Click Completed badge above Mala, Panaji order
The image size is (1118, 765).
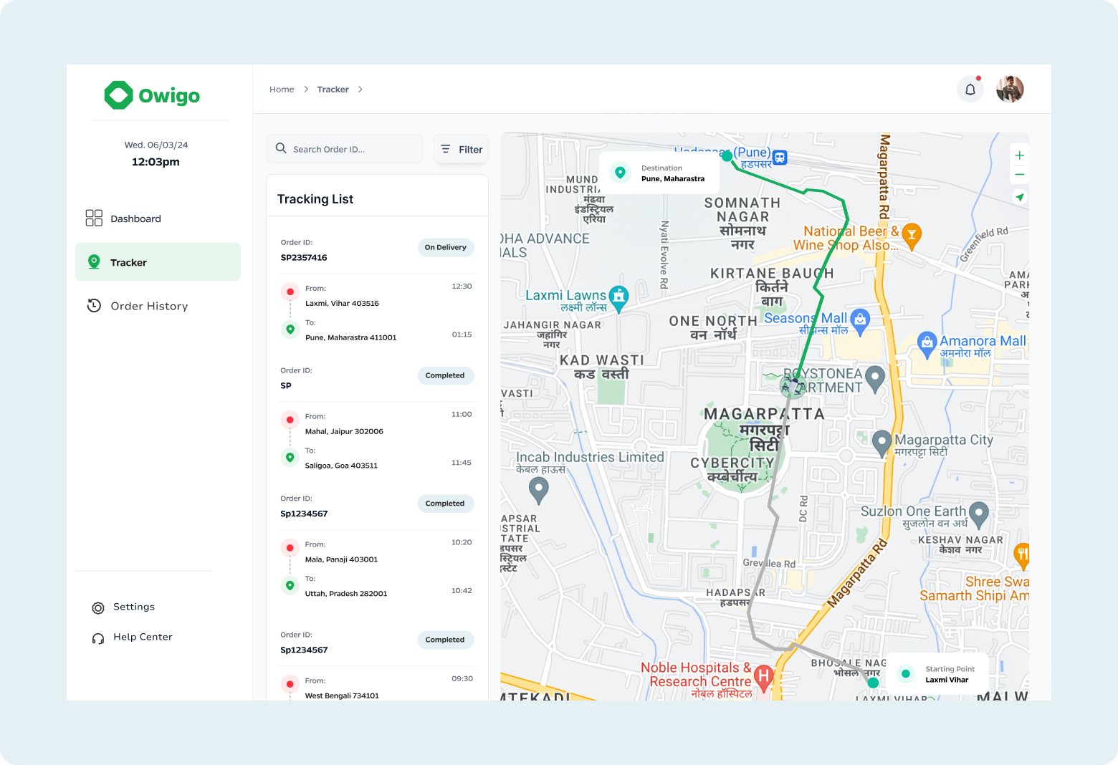446,504
